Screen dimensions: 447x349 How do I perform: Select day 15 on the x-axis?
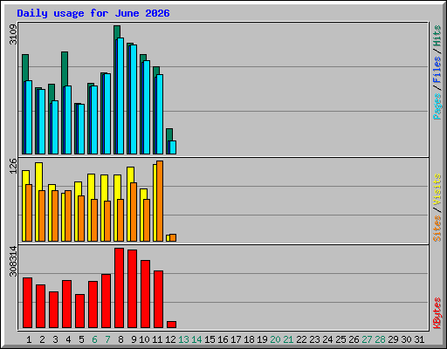(x=210, y=339)
